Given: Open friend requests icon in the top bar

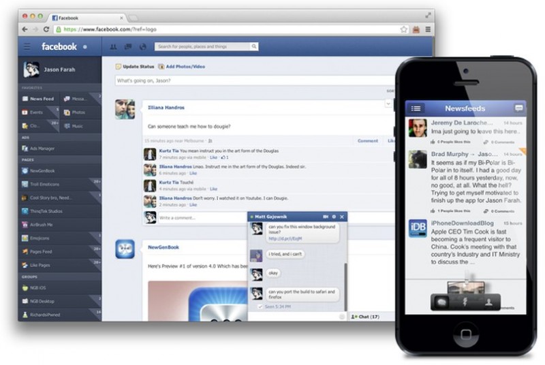Looking at the screenshot, I should coord(113,46).
